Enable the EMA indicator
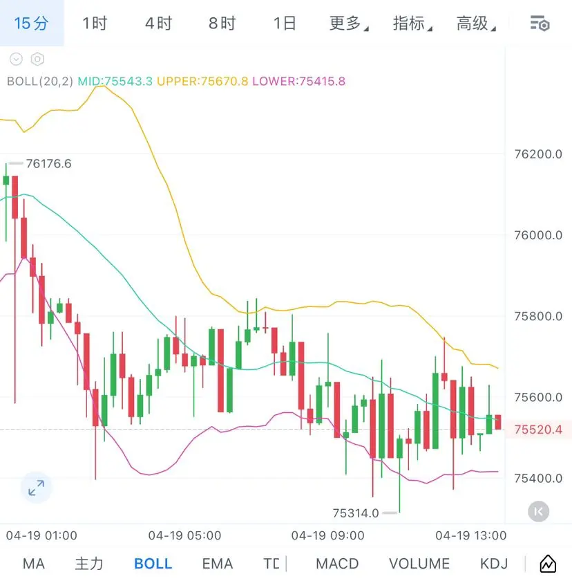The height and width of the screenshot is (581, 572). pos(218,564)
